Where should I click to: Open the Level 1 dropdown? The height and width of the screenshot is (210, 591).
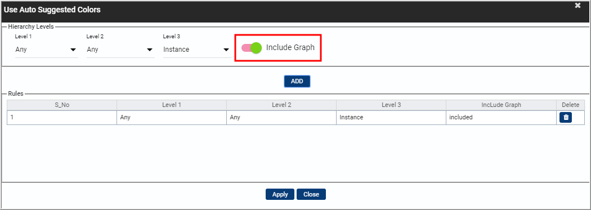click(46, 50)
